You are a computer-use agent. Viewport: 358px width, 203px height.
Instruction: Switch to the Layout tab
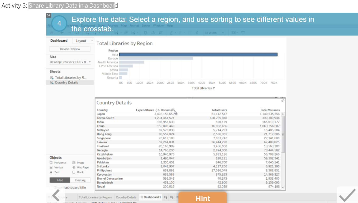80,41
